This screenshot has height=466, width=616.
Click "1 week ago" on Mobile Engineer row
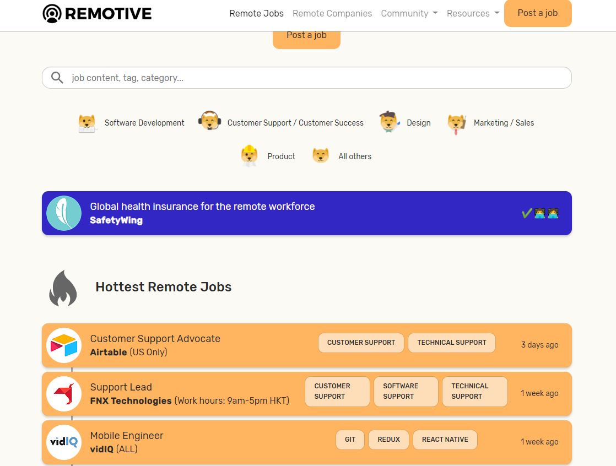[x=539, y=442]
